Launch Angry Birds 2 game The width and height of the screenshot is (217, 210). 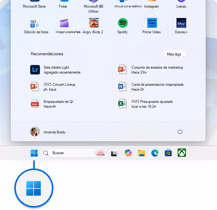click(x=94, y=23)
